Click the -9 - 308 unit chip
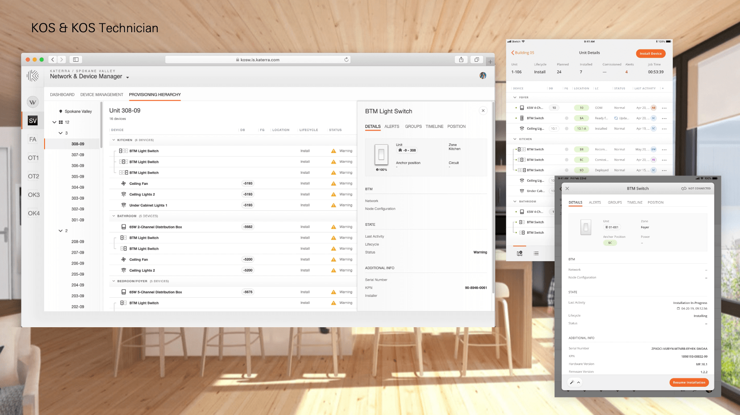Viewport: 740px width, 415px height. 407,150
